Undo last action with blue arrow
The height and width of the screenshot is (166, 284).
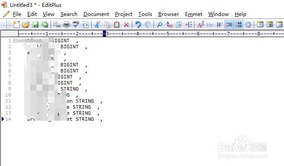pyautogui.click(x=138, y=25)
